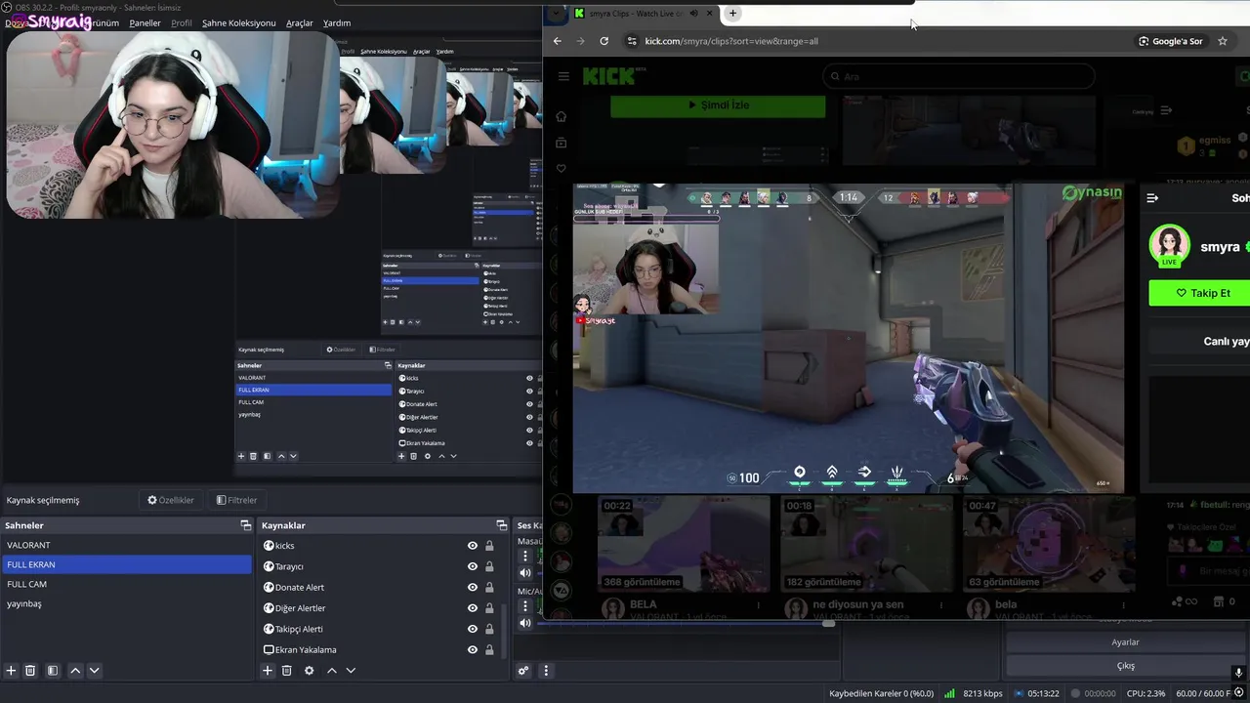The image size is (1250, 703).
Task: Open scene filters icon under Sahneler list
Action: [x=53, y=671]
